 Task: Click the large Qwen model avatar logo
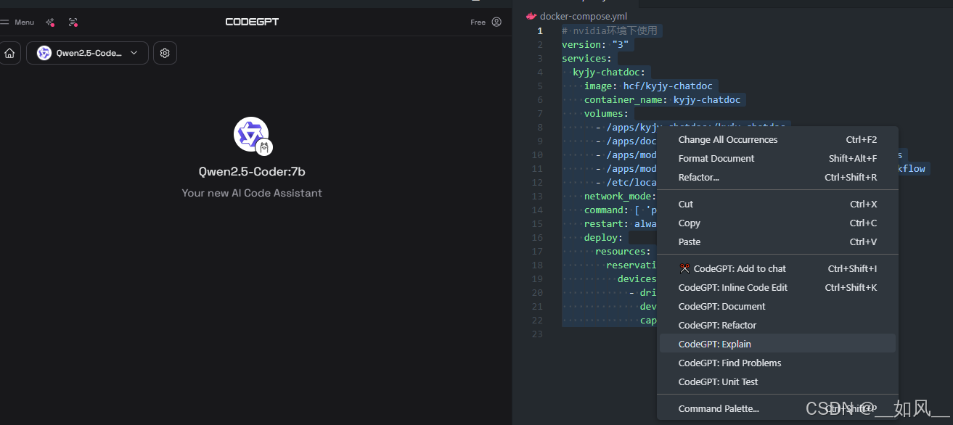coord(252,135)
